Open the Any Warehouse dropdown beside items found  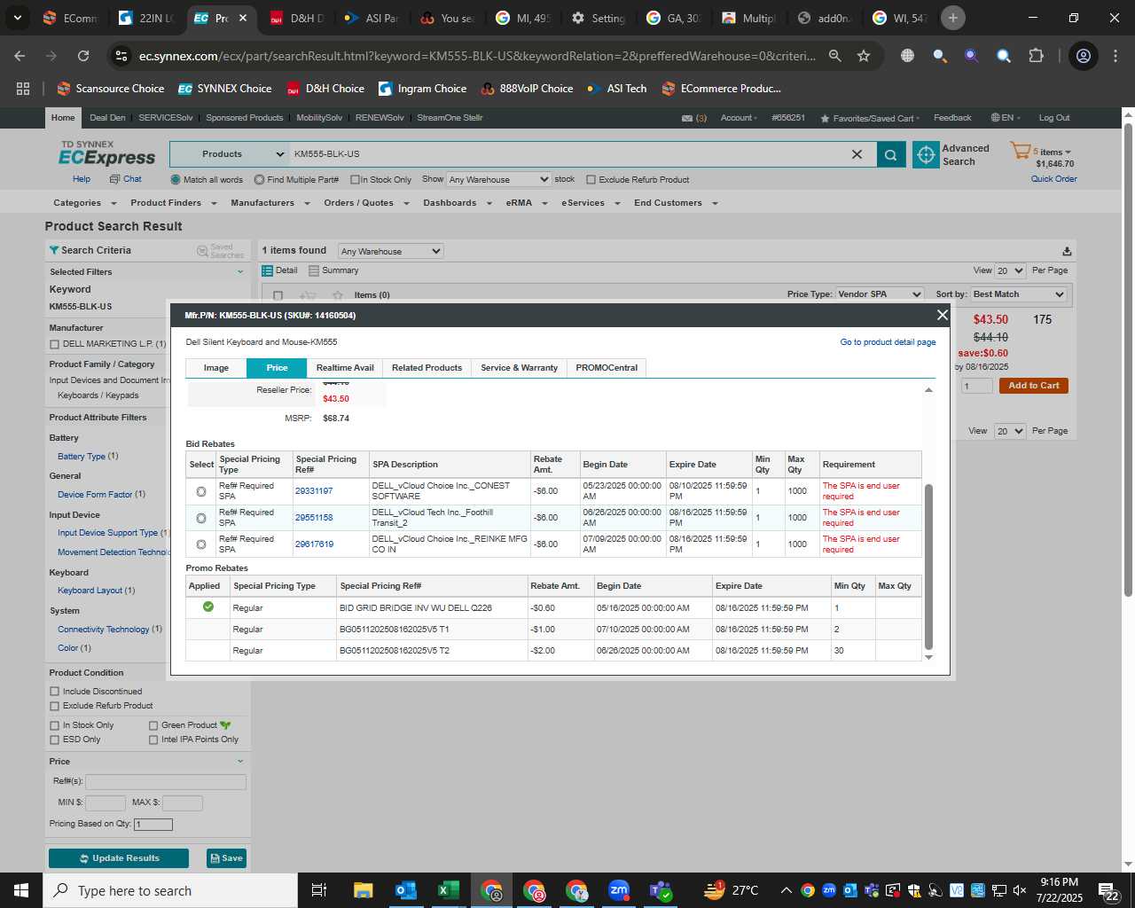pos(390,251)
